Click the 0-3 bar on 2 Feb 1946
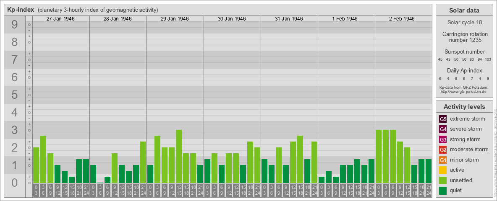This screenshot has height=201, width=497. (379, 156)
